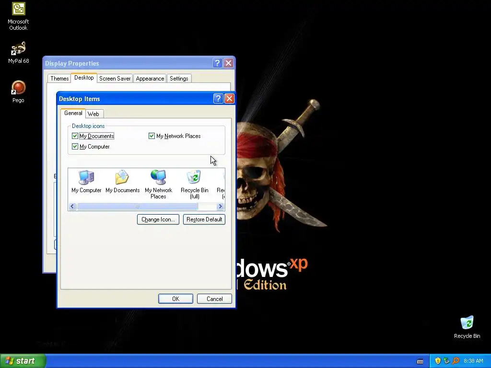Uncheck the My Network Places checkbox

pos(152,136)
